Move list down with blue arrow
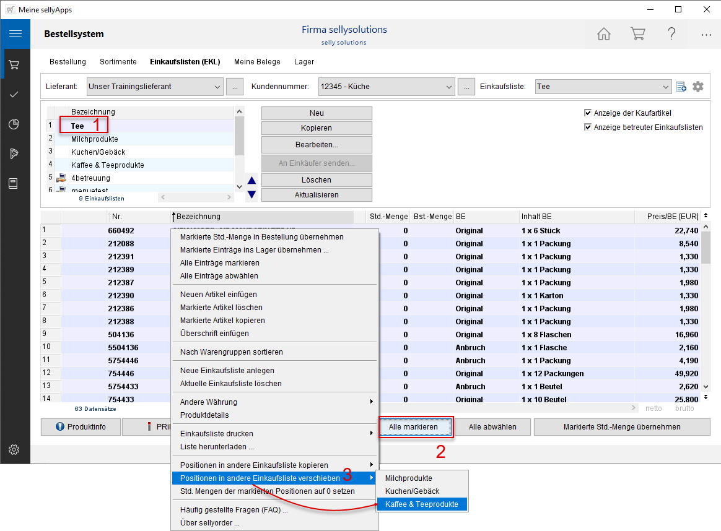The width and height of the screenshot is (721, 531). pyautogui.click(x=251, y=194)
